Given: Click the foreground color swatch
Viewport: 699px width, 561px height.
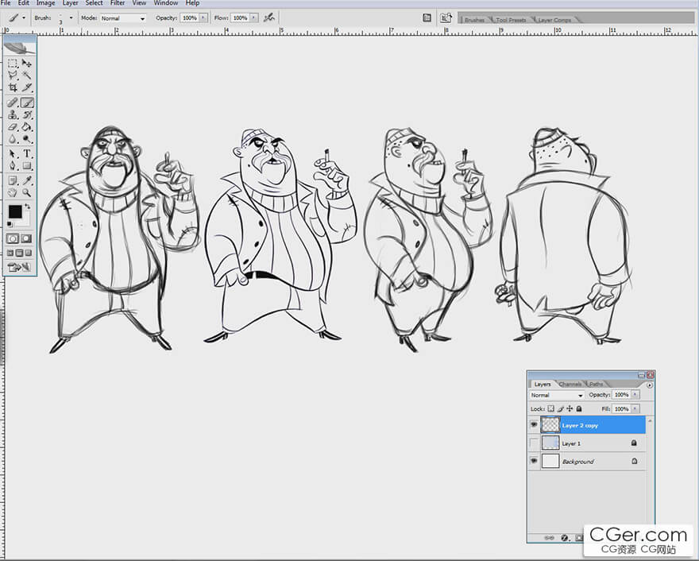Looking at the screenshot, I should 14,212.
